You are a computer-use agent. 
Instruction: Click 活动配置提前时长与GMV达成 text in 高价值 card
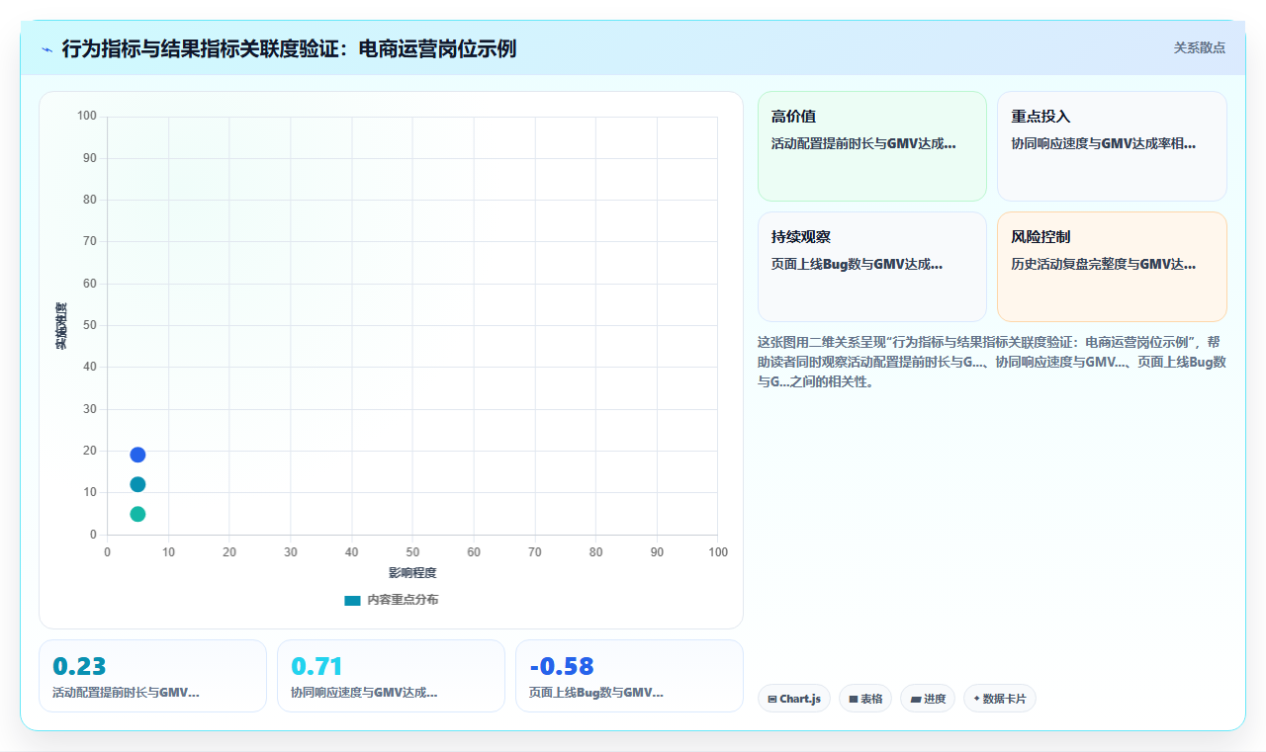point(863,143)
